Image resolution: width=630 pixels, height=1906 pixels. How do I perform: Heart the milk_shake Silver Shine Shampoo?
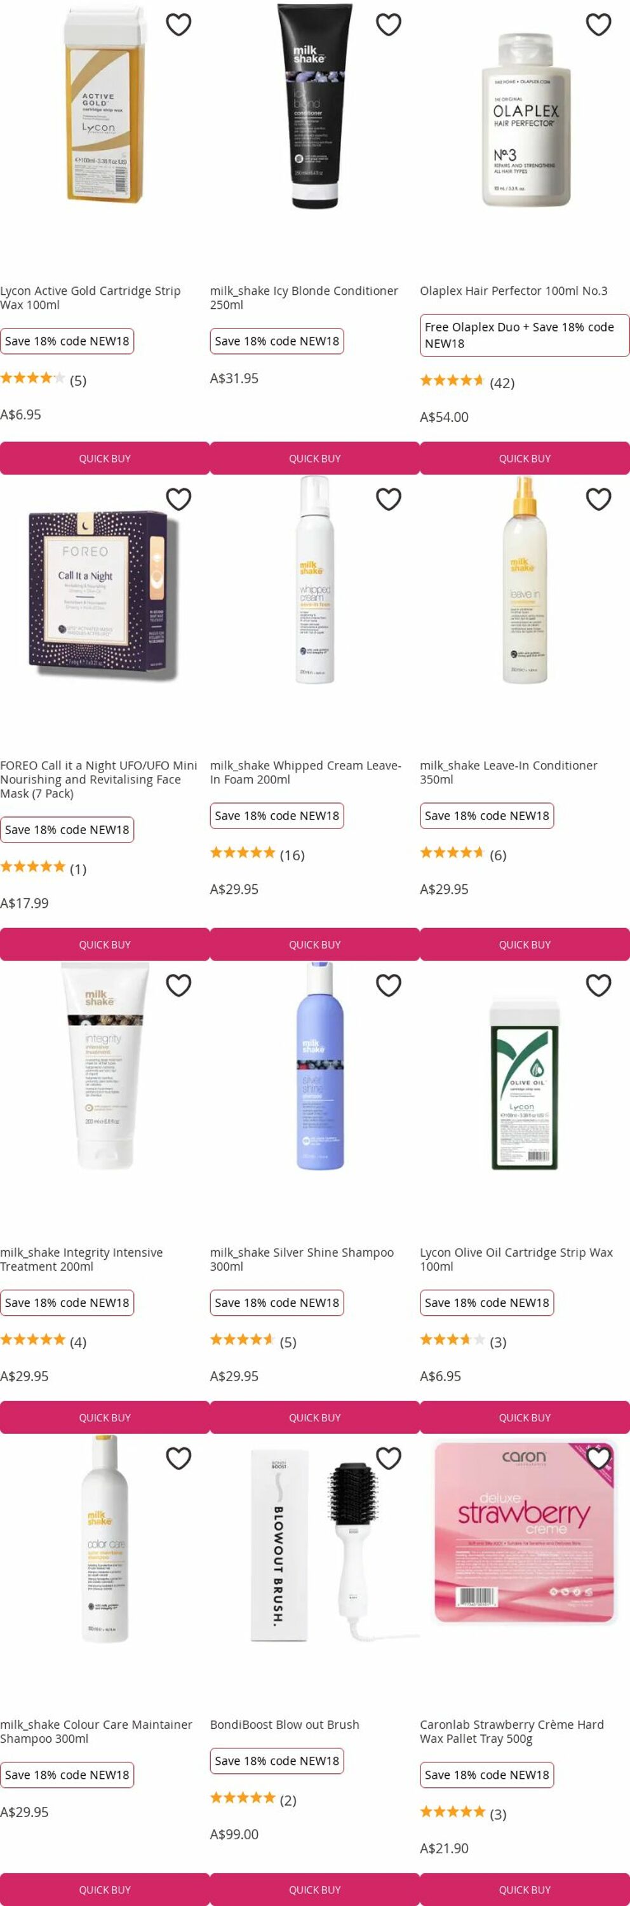[388, 985]
